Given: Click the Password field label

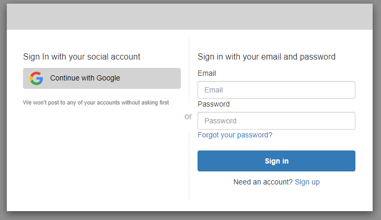Looking at the screenshot, I should click(213, 104).
